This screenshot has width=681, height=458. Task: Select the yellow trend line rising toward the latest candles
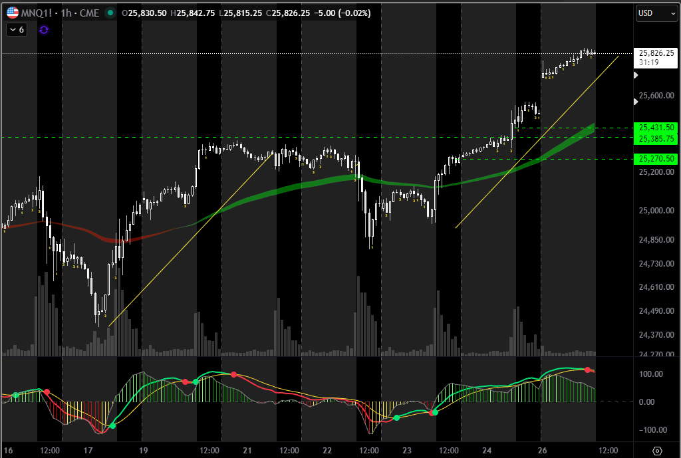point(537,142)
